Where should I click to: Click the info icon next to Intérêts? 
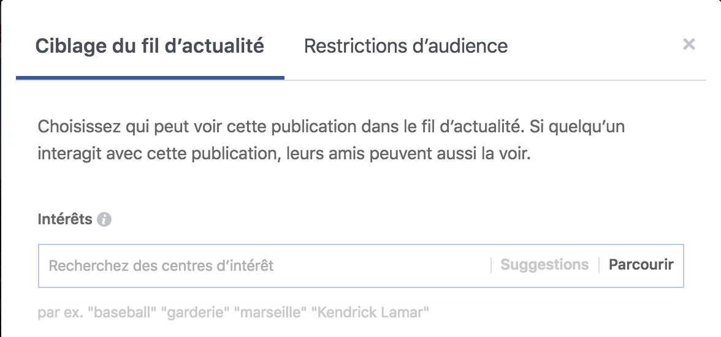point(104,219)
